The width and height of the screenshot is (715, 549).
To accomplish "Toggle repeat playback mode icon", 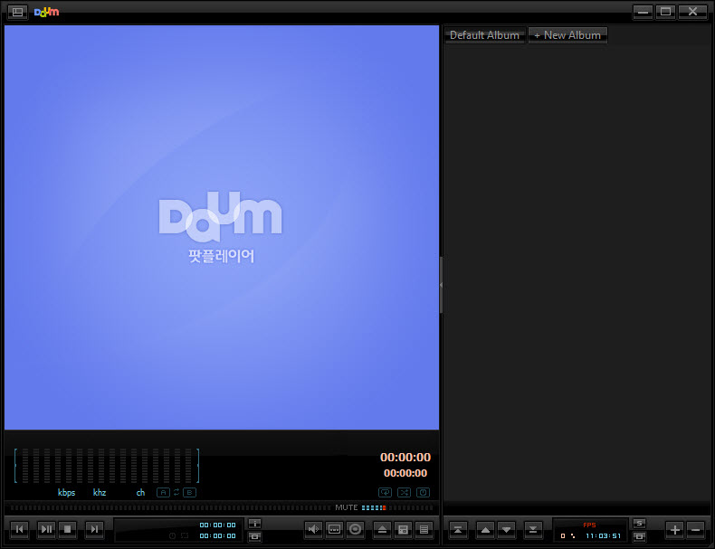I will (x=385, y=493).
